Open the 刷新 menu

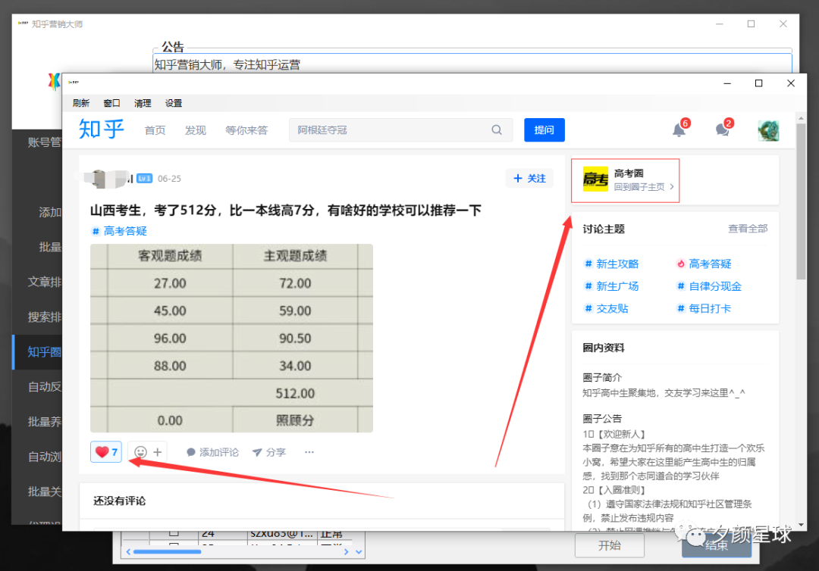pos(81,103)
